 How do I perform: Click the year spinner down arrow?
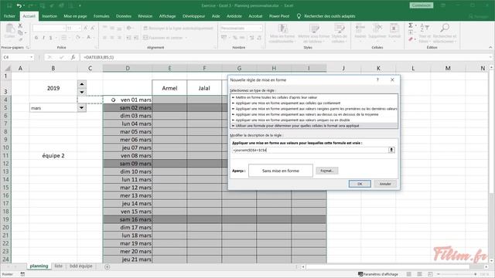tap(82, 92)
